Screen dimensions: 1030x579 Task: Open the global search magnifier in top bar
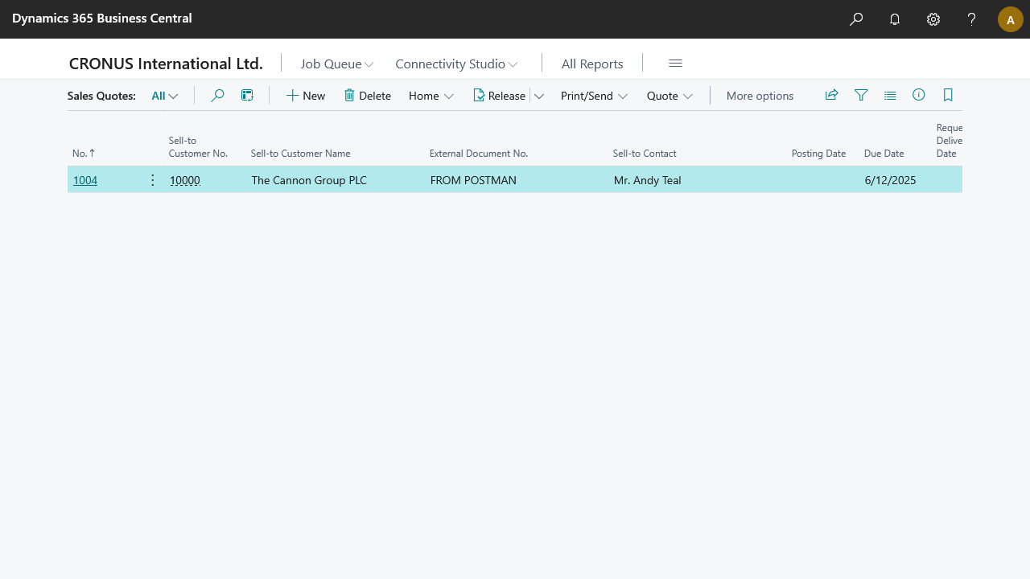[856, 19]
